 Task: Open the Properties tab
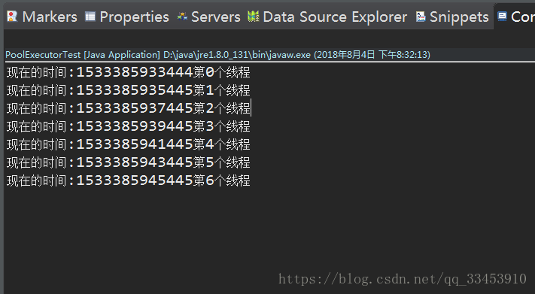(x=127, y=17)
